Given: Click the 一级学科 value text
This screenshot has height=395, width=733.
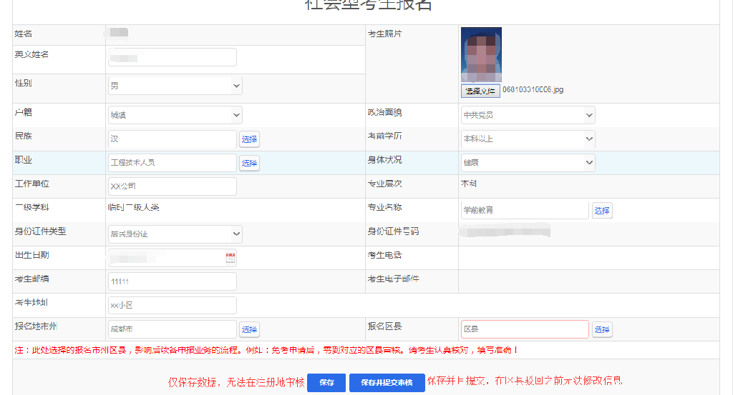Looking at the screenshot, I should pyautogui.click(x=134, y=208).
